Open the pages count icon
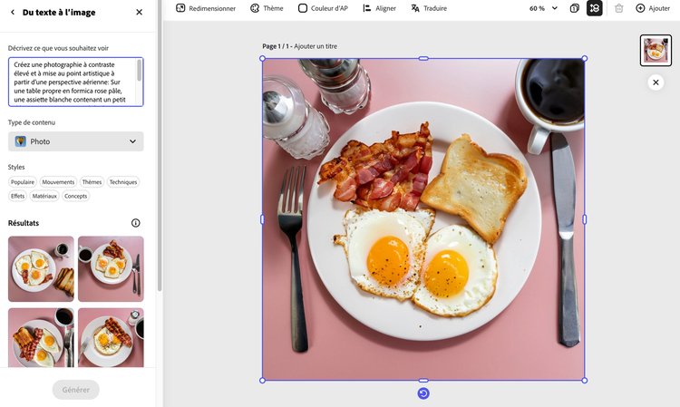 [x=575, y=8]
